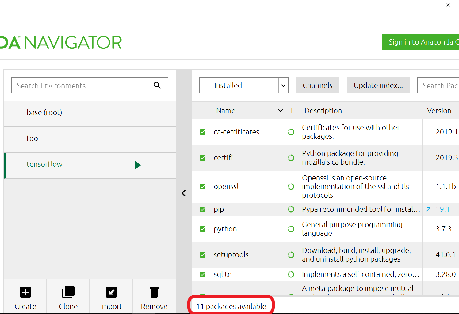
Task: Click the Description column header
Action: (323, 110)
